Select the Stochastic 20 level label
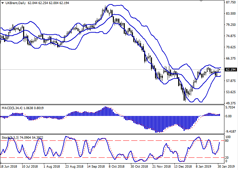The height and width of the screenshot is (170, 238). coord(227,158)
